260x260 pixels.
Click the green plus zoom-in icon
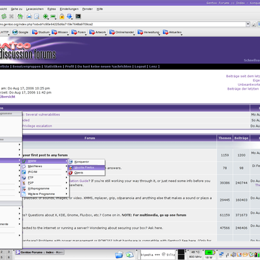[45, 16]
